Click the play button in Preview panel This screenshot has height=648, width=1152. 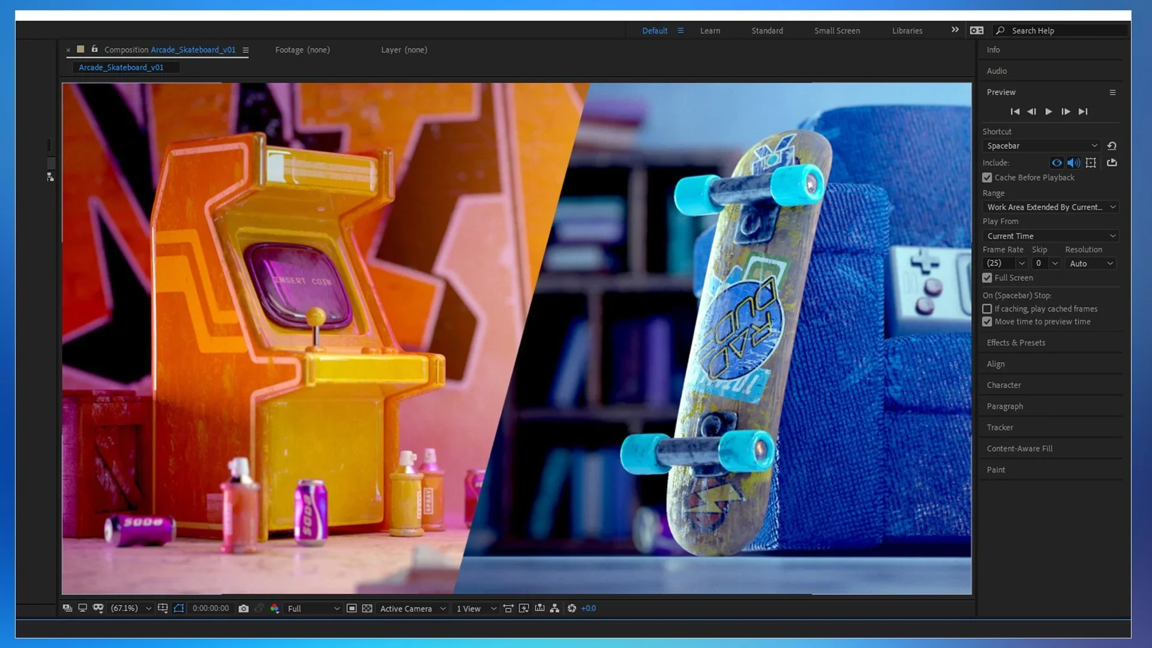coord(1048,112)
